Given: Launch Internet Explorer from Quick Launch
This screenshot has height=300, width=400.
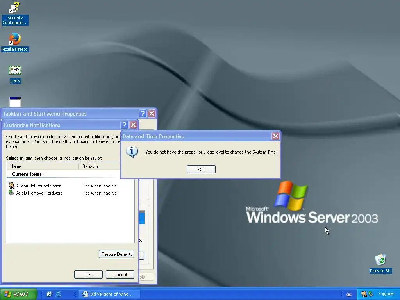Looking at the screenshot, I should [59, 294].
